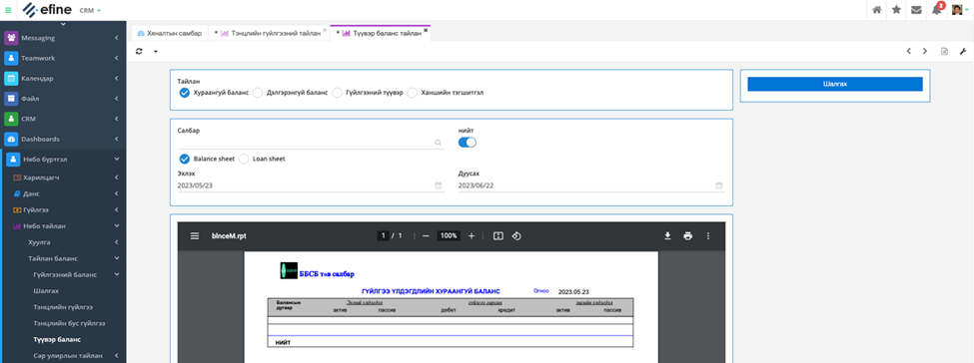
Task: Open wrench settings icon
Action: [963, 52]
